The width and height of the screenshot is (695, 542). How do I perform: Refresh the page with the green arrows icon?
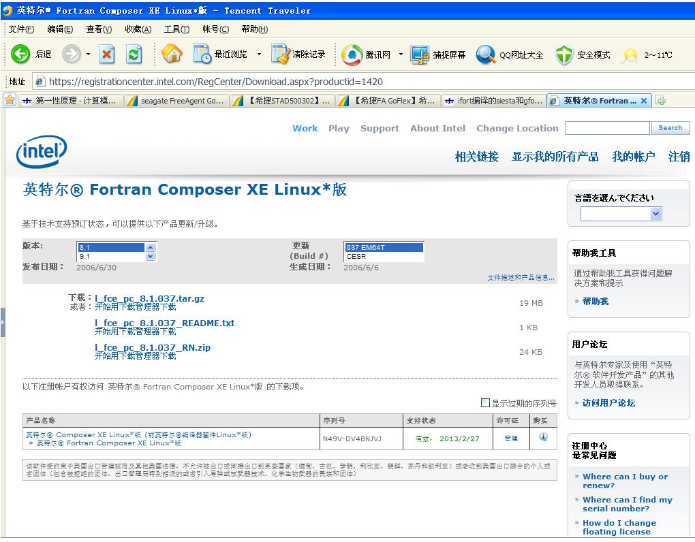click(x=134, y=54)
